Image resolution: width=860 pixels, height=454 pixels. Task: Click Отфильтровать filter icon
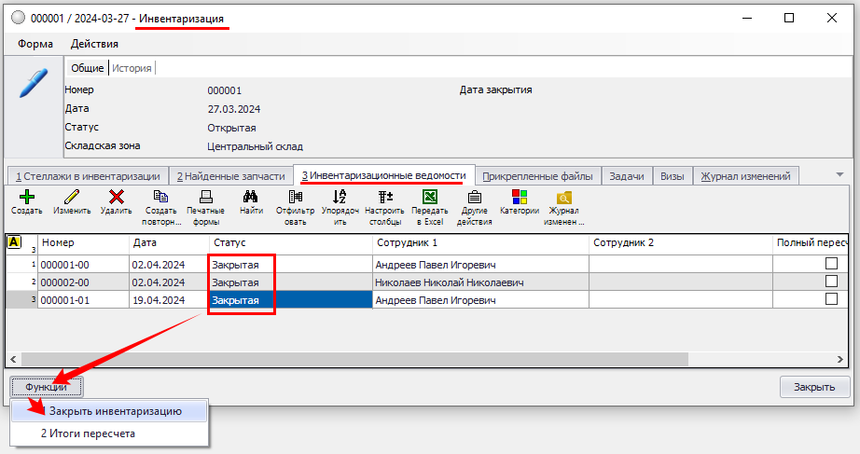click(296, 198)
